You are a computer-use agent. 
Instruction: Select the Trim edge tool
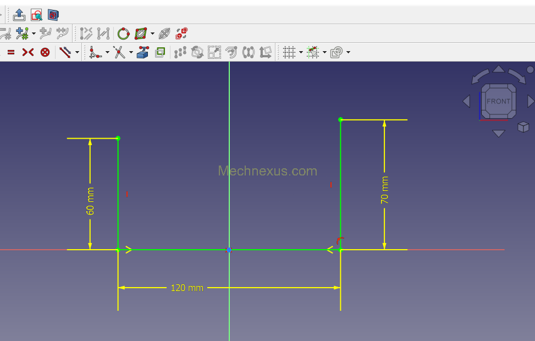click(x=119, y=52)
